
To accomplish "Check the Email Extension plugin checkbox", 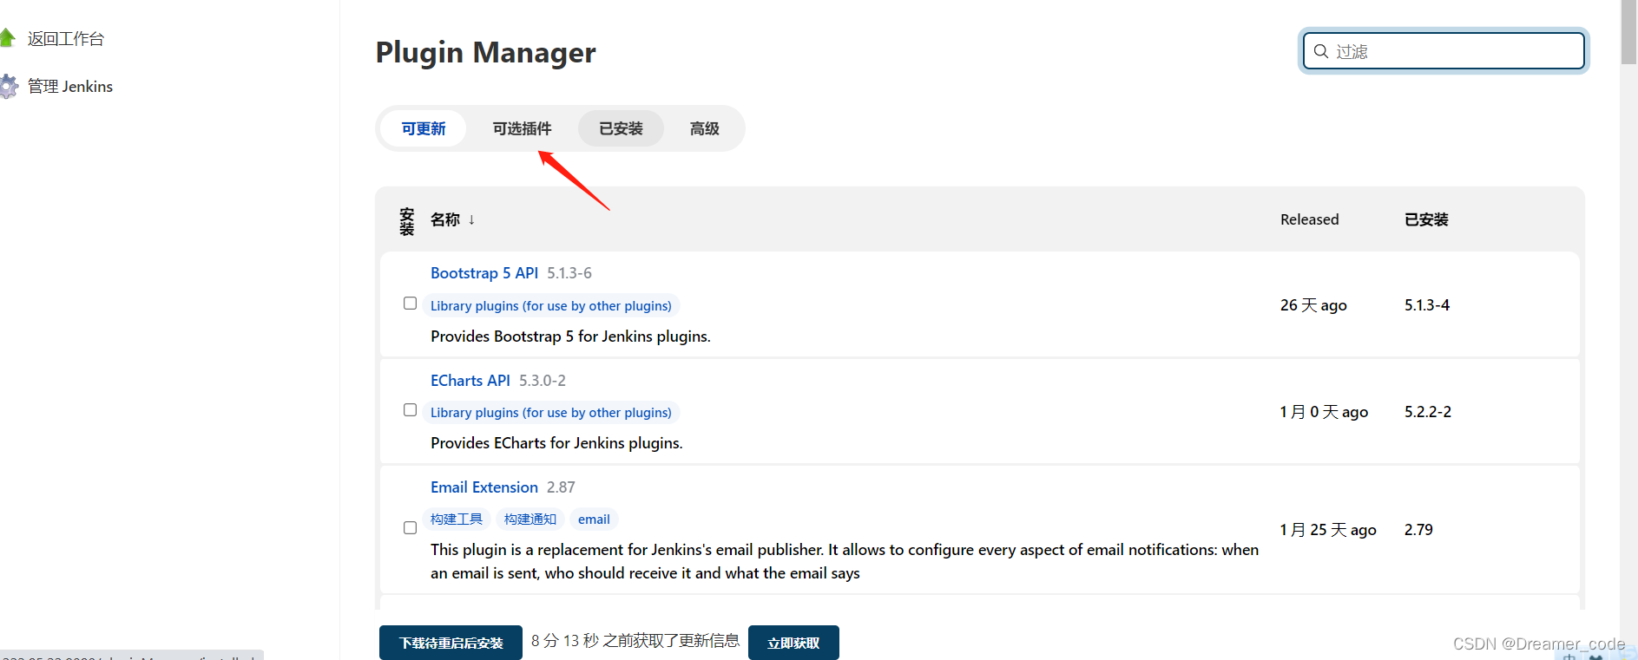I will 410,528.
